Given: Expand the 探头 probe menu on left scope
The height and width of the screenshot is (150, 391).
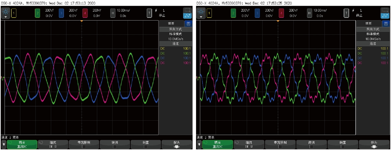Looking at the screenshot, I should pyautogui.click(x=176, y=145).
